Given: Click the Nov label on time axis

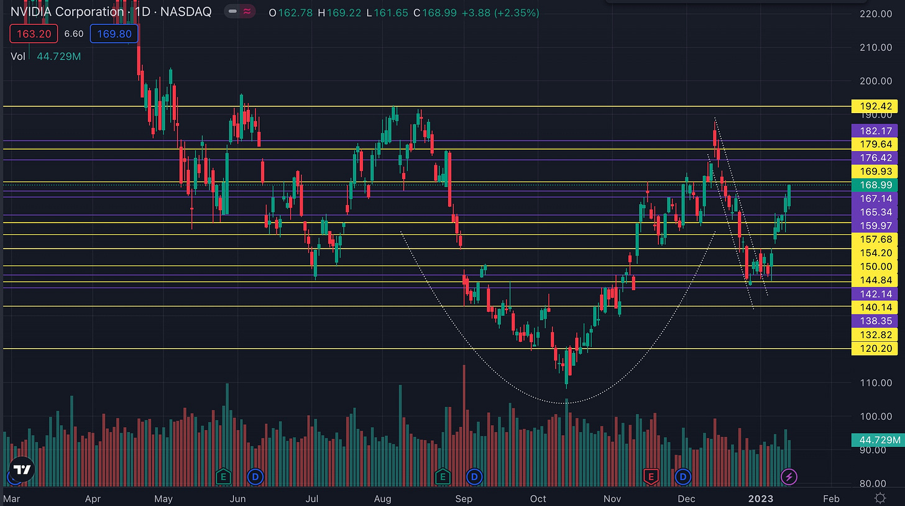Looking at the screenshot, I should pyautogui.click(x=613, y=499).
